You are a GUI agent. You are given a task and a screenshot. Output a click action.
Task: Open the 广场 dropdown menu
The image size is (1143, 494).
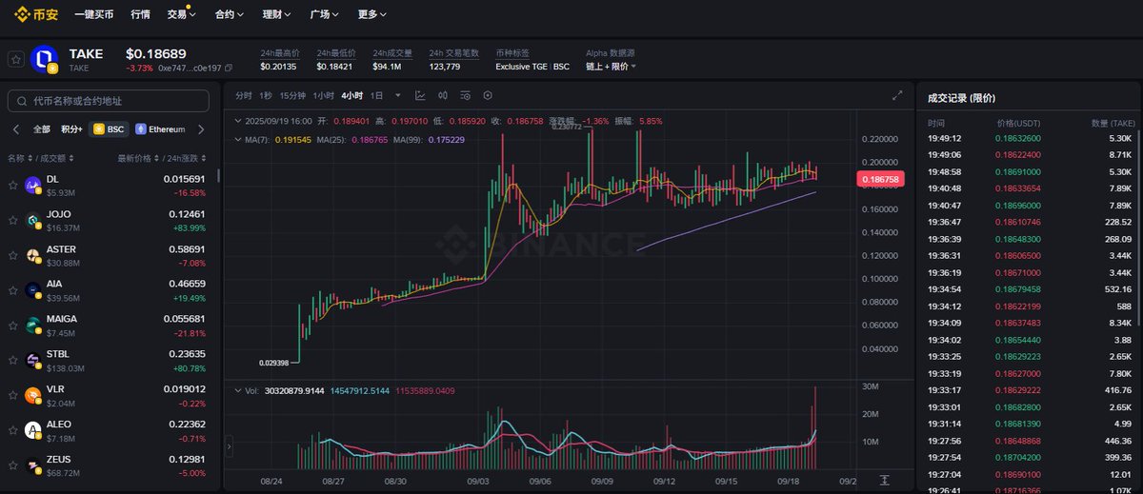tap(325, 14)
